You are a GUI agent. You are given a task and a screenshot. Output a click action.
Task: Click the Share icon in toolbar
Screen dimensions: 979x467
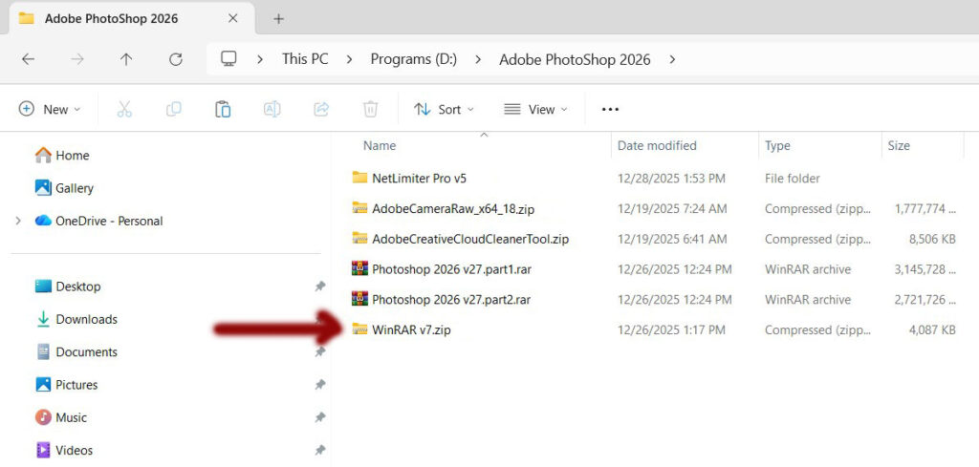coord(321,110)
